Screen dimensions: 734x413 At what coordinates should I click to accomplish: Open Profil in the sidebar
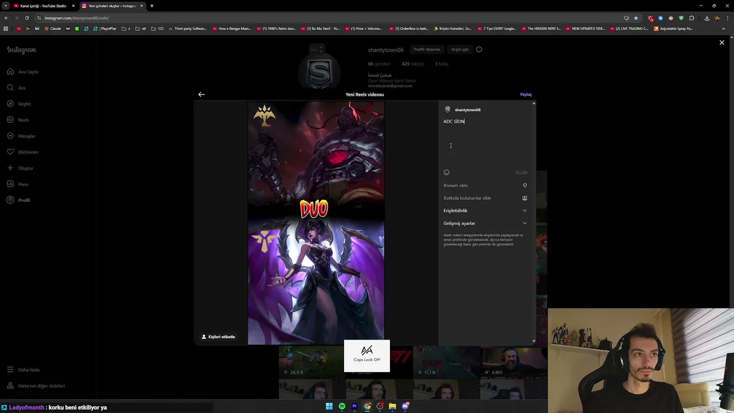tap(18, 200)
